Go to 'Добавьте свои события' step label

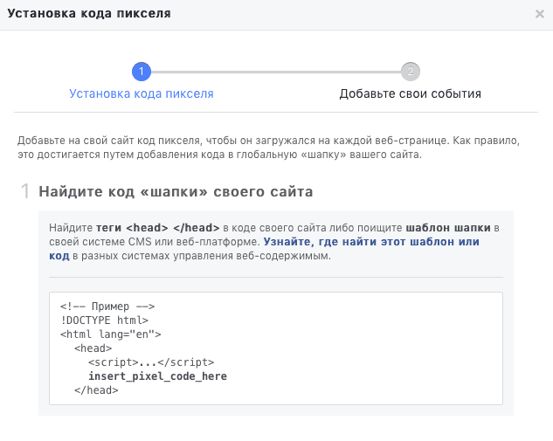point(411,93)
